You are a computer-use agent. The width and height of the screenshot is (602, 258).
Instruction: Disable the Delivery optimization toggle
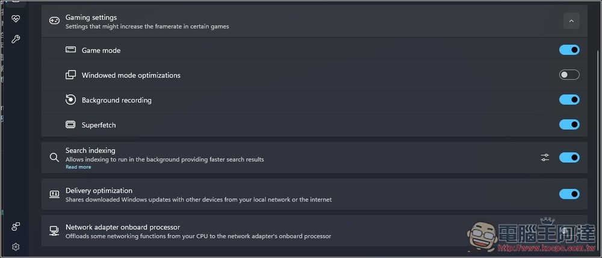tap(569, 194)
